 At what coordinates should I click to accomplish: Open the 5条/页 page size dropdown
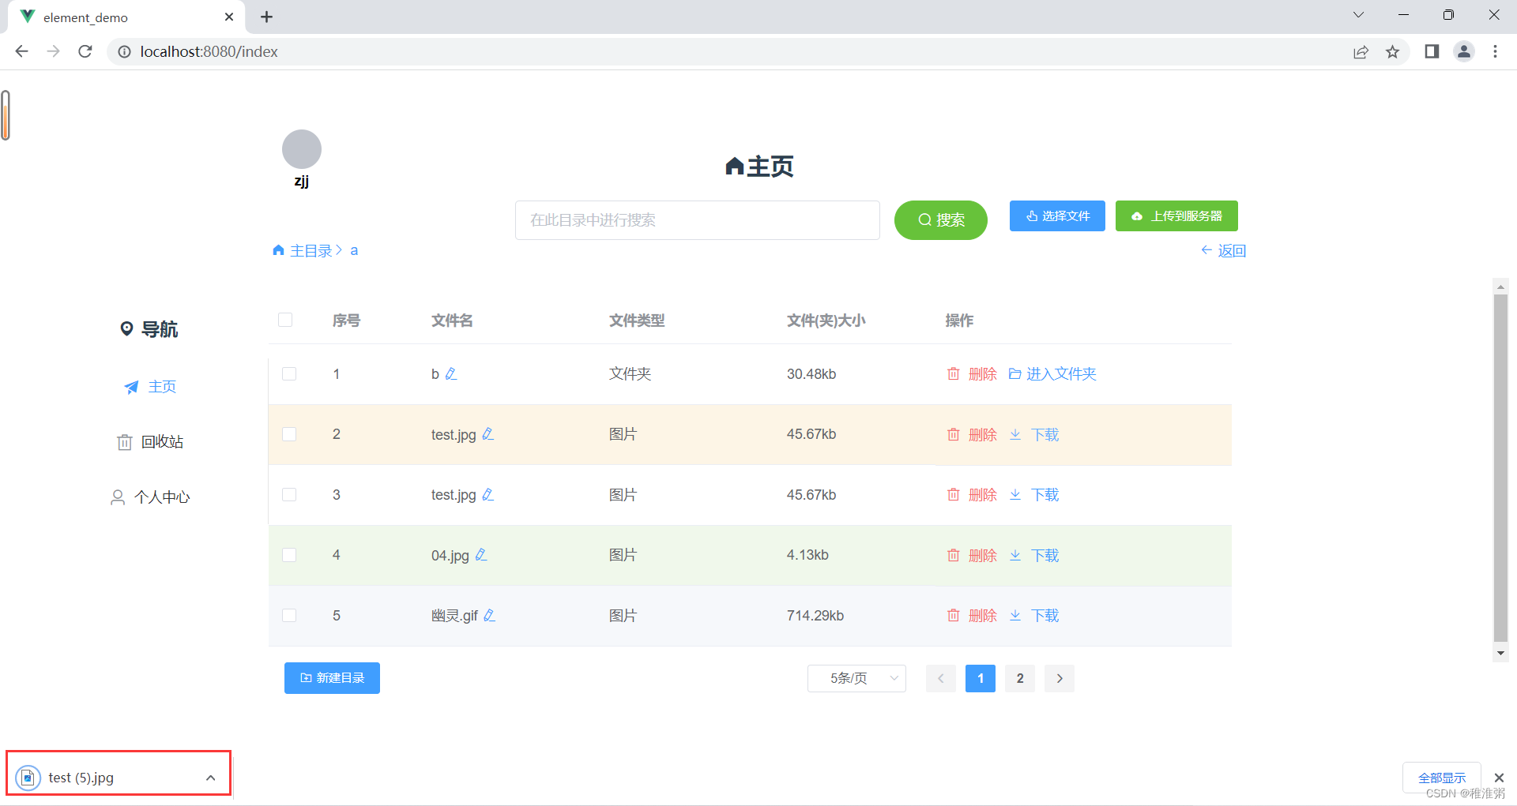point(856,678)
